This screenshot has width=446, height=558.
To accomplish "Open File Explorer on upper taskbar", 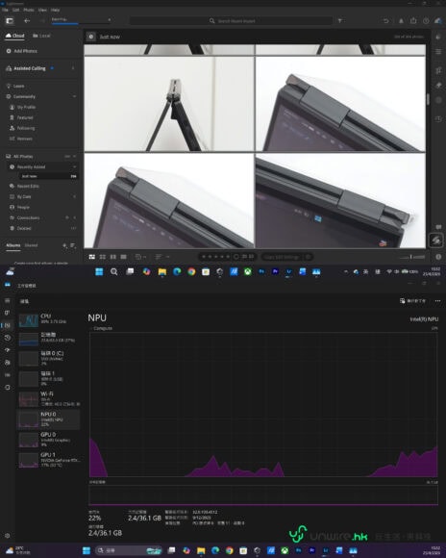I will tap(162, 272).
